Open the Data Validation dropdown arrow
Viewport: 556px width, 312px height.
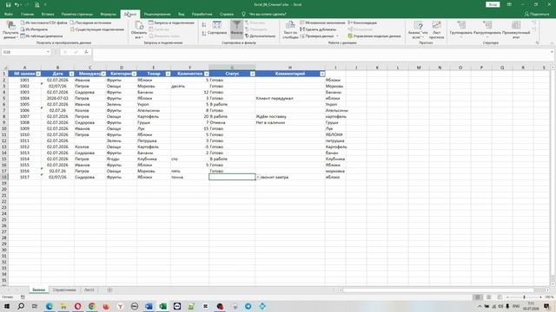point(337,36)
